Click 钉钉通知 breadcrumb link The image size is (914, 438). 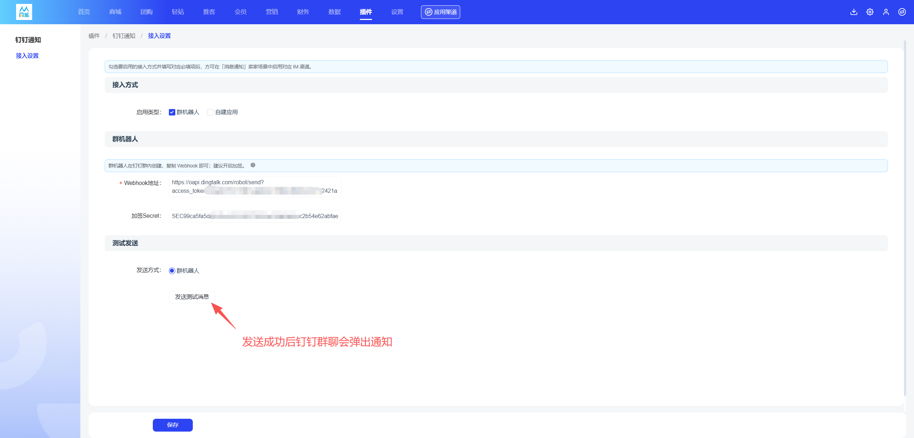[x=124, y=36]
